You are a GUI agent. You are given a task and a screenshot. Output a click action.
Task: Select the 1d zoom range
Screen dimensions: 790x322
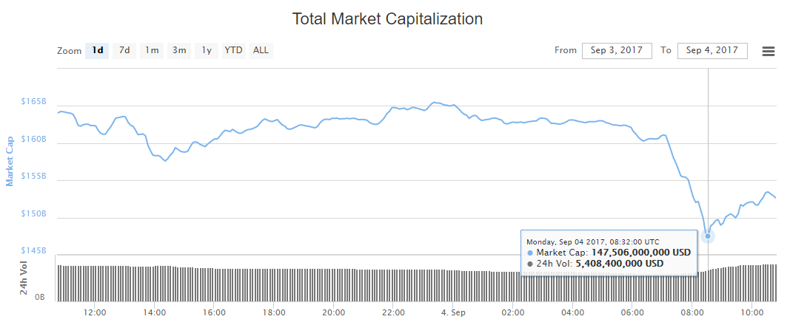(x=97, y=51)
